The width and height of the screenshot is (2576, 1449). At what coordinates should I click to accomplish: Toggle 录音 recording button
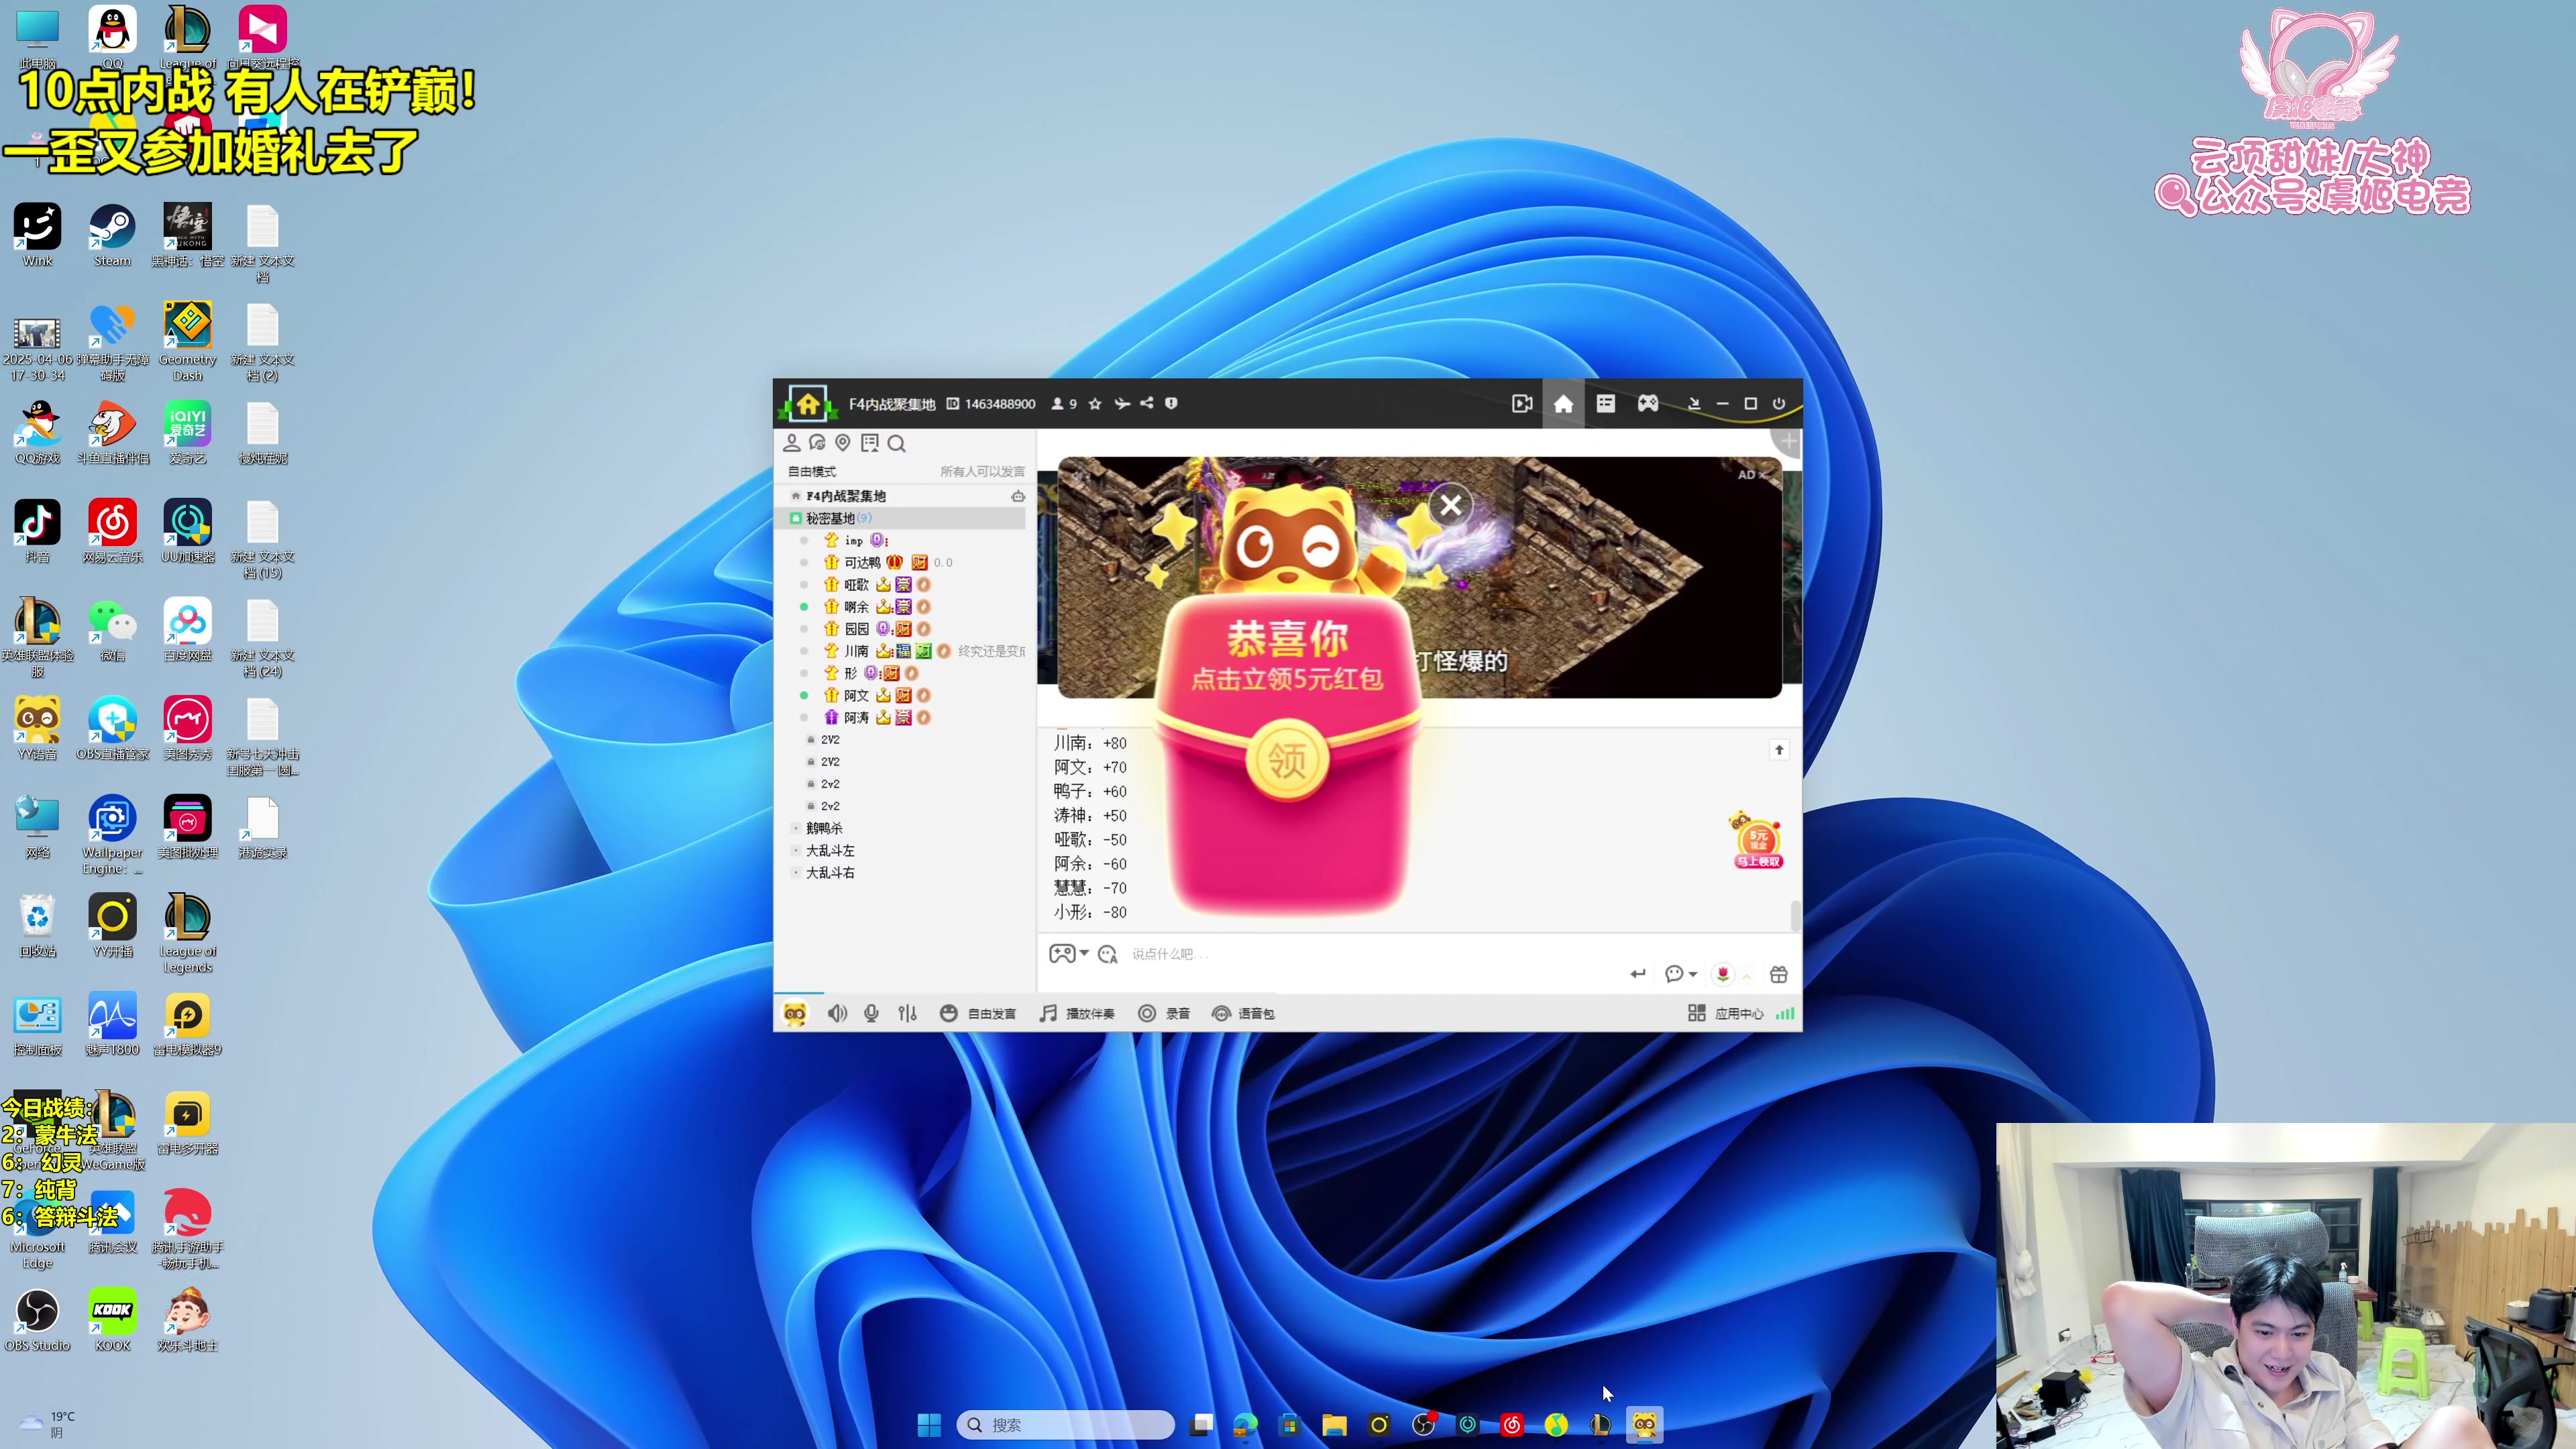pos(1164,1013)
